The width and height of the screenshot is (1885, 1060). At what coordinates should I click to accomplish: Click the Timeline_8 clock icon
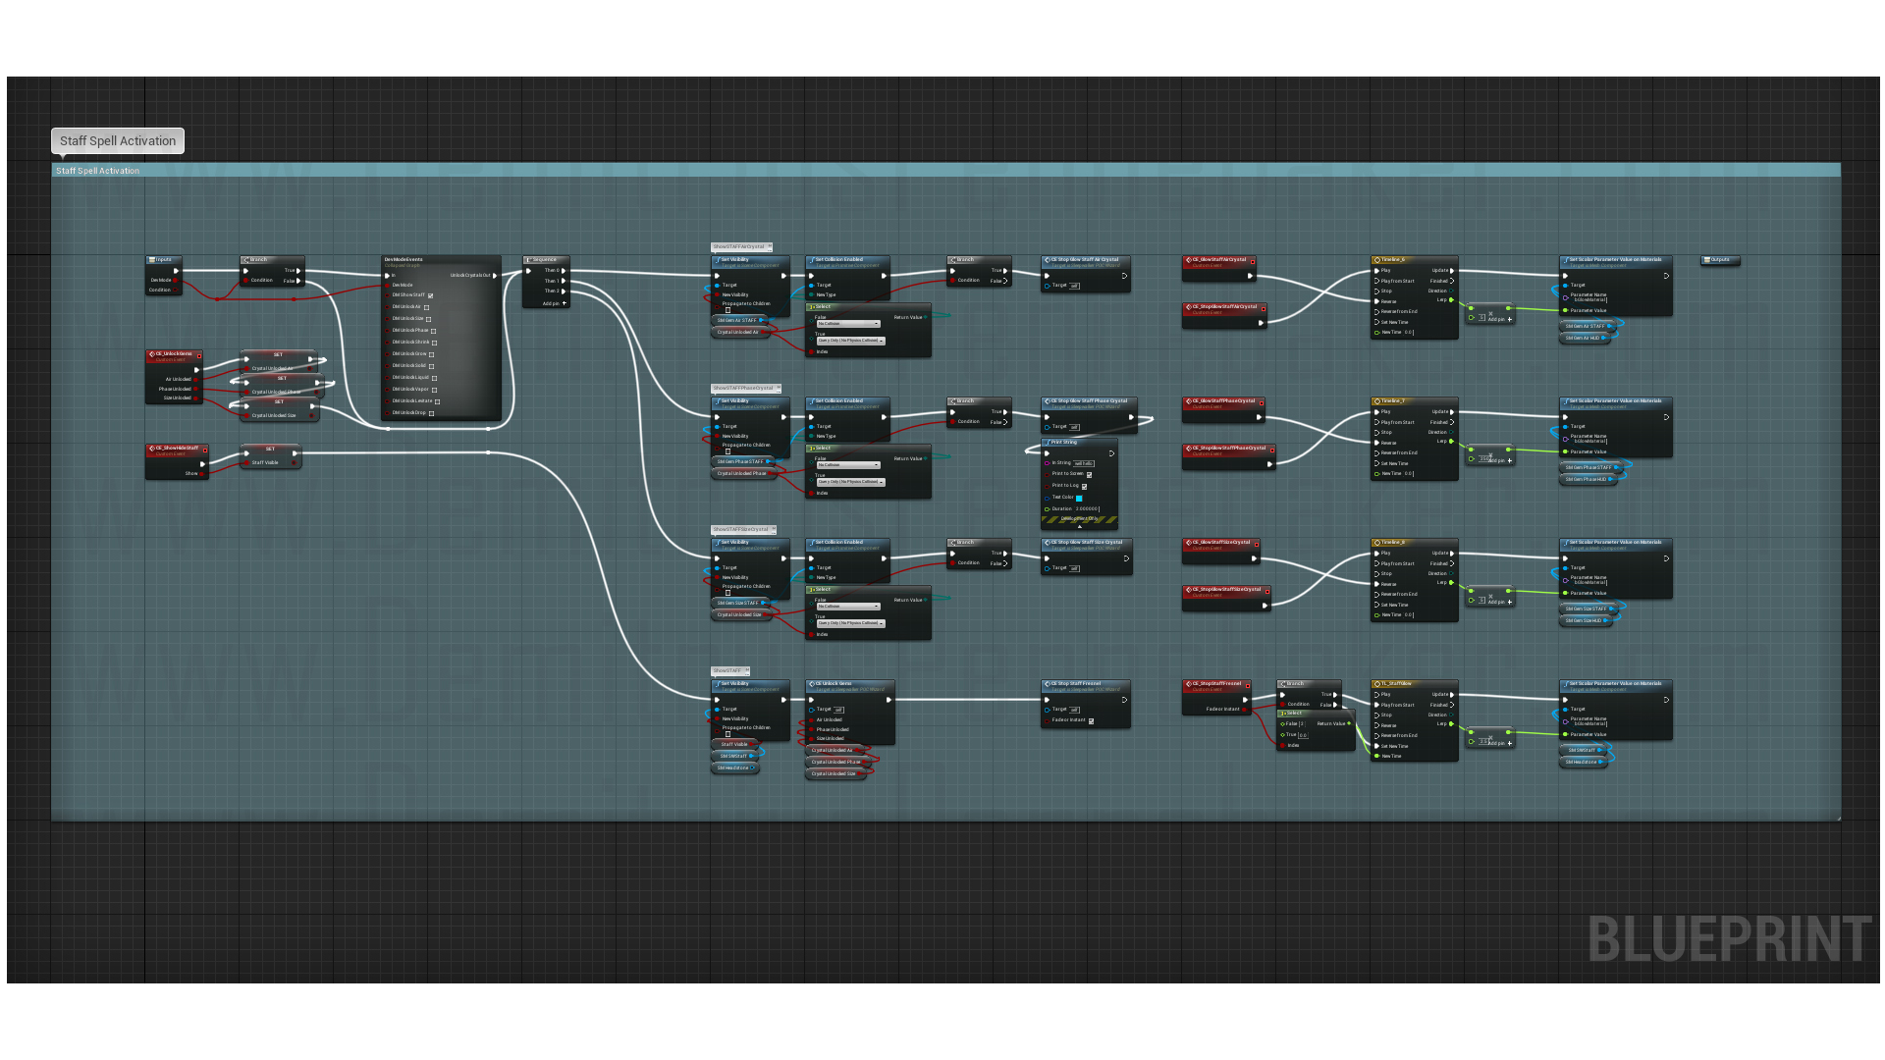coord(1377,543)
